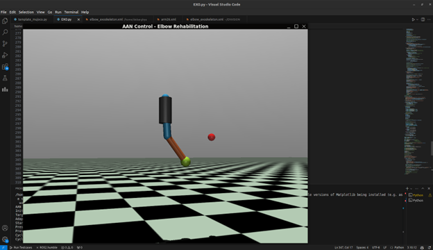This screenshot has height=250, width=433.
Task: Open the Testing flask icon view
Action: click(x=5, y=78)
